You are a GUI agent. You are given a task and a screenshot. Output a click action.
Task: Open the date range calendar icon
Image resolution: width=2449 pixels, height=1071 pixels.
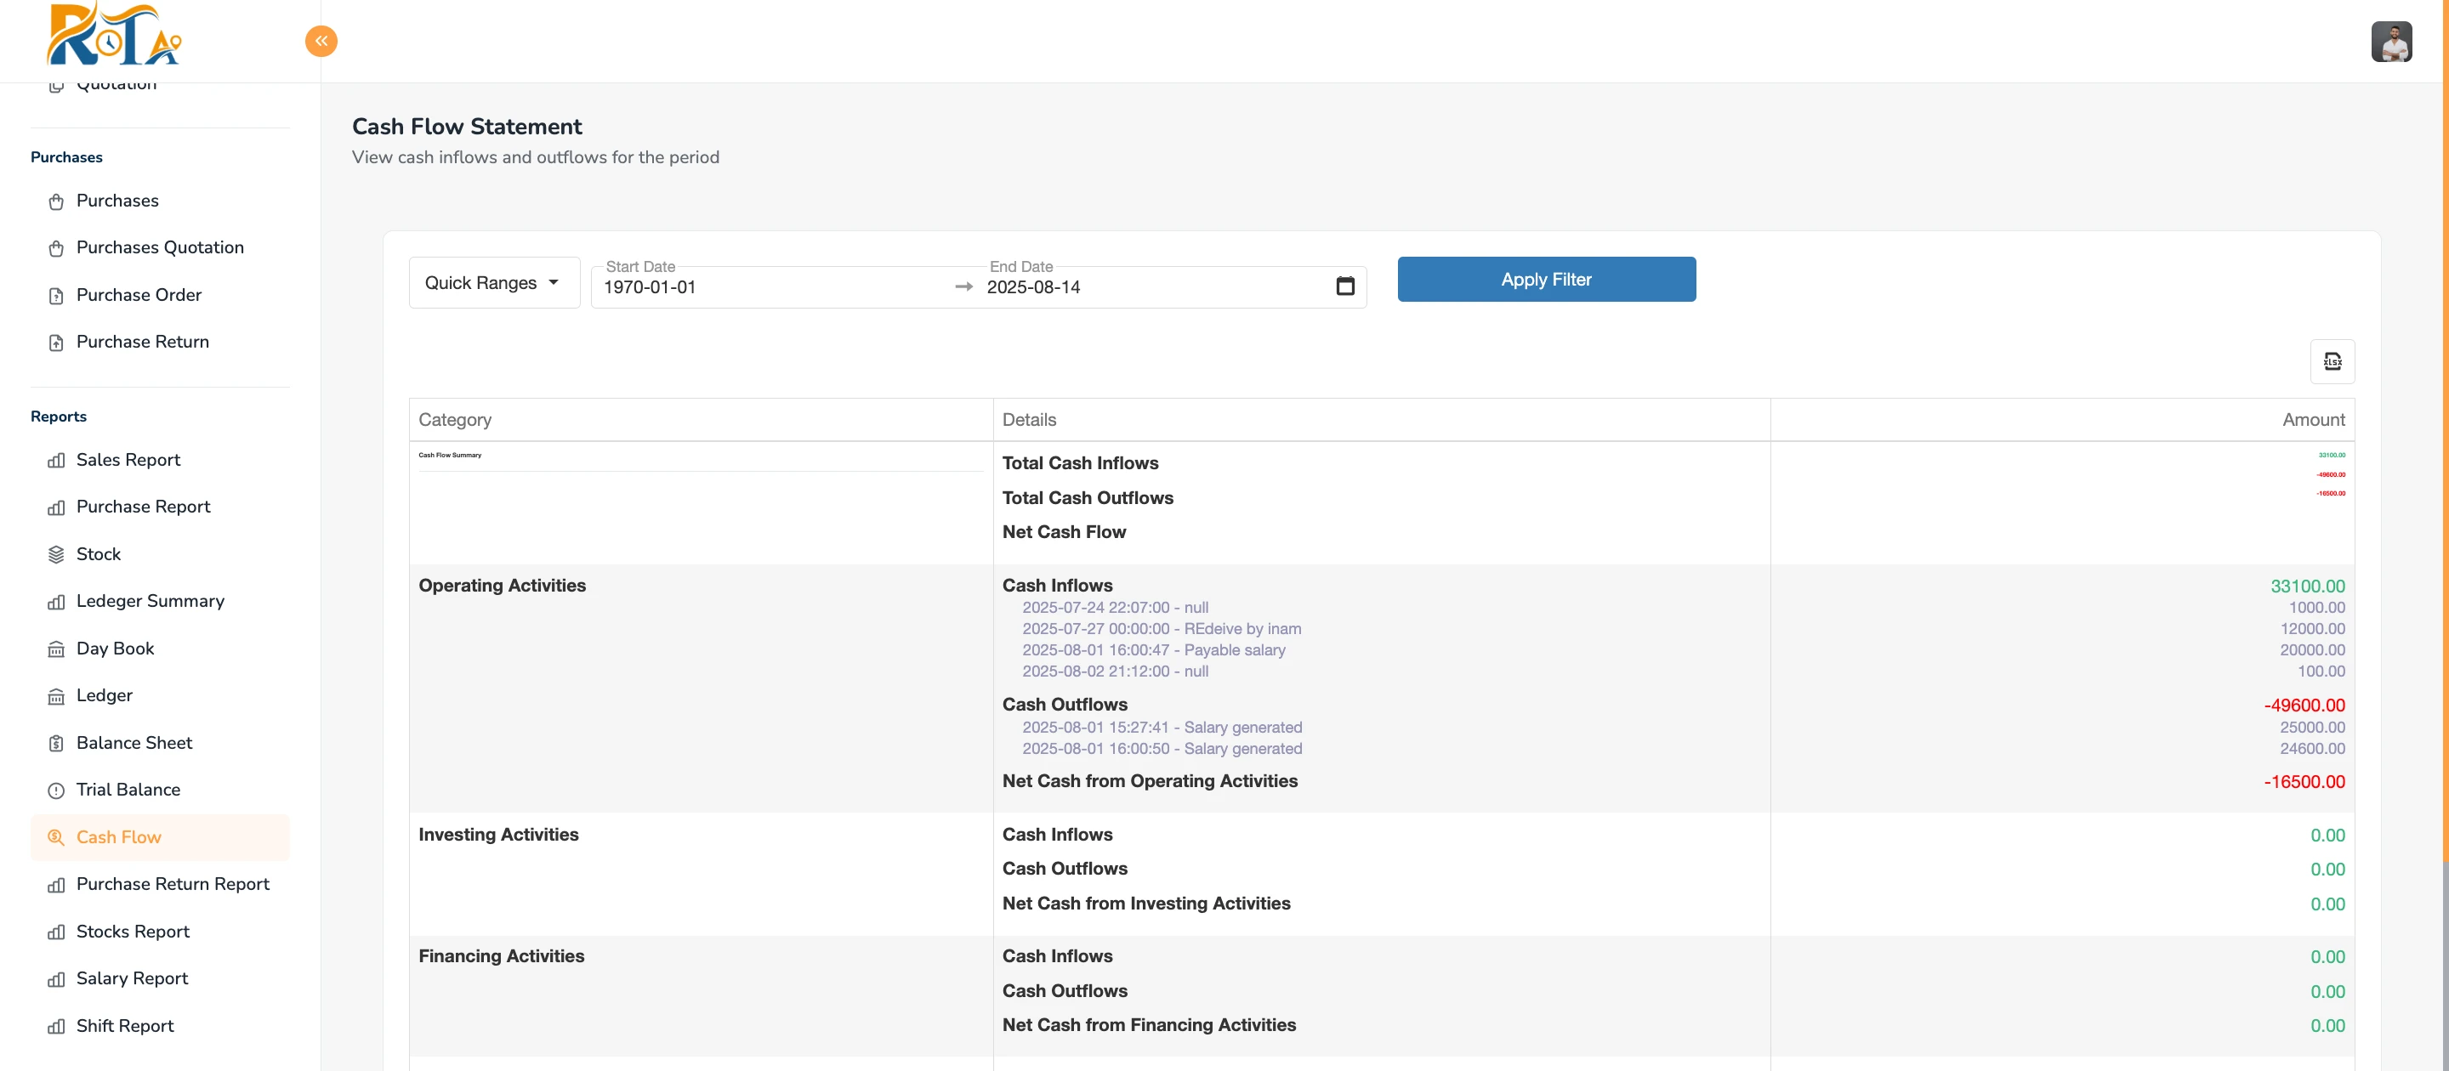click(1344, 286)
